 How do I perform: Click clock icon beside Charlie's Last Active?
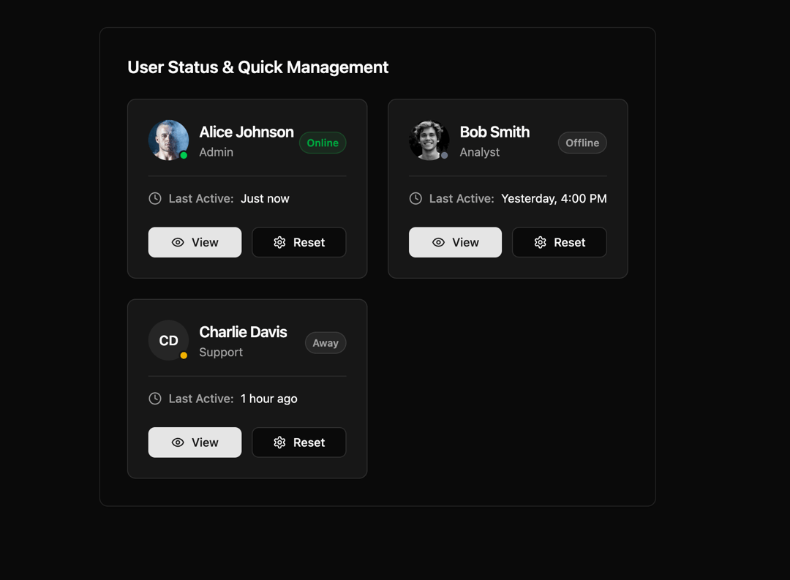(155, 399)
